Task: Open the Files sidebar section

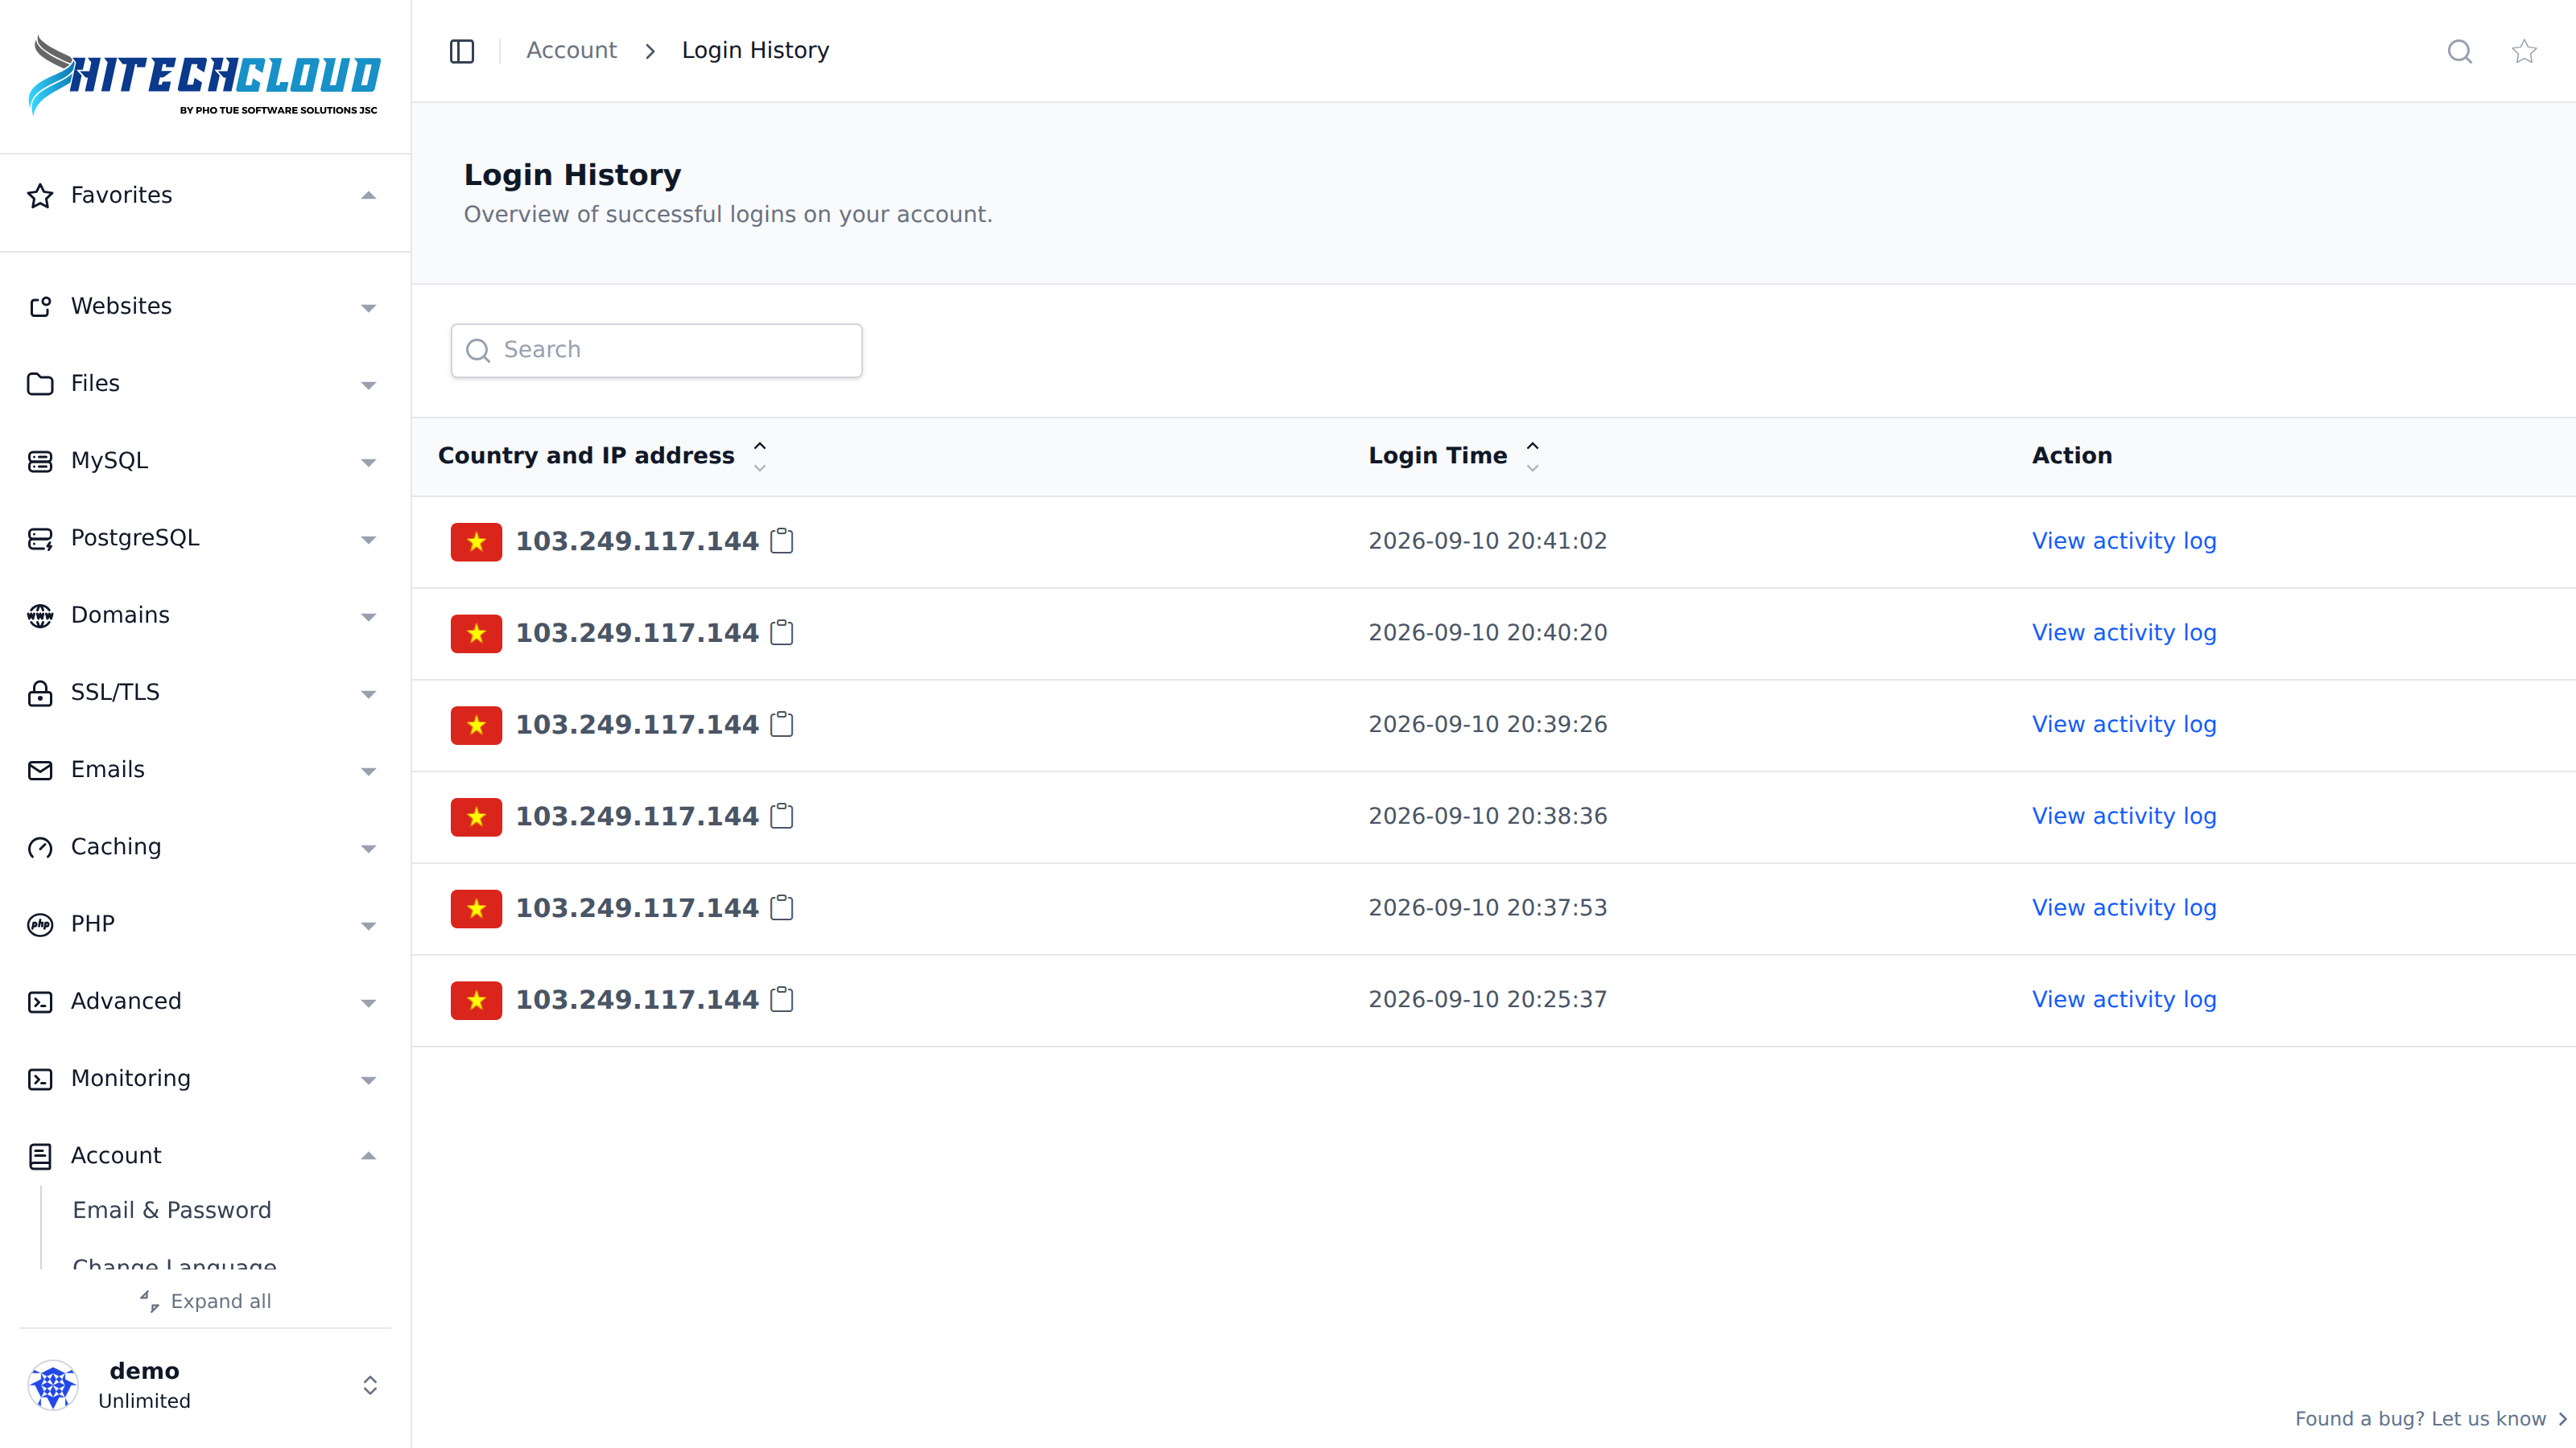Action: pyautogui.click(x=204, y=384)
